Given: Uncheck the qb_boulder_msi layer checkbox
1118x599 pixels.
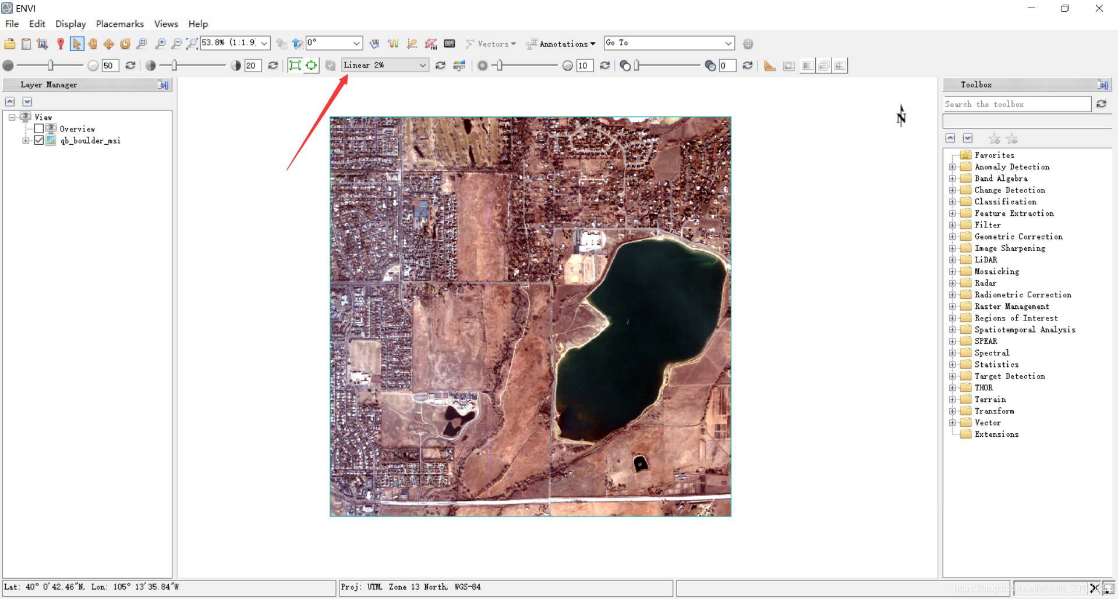Looking at the screenshot, I should point(39,140).
